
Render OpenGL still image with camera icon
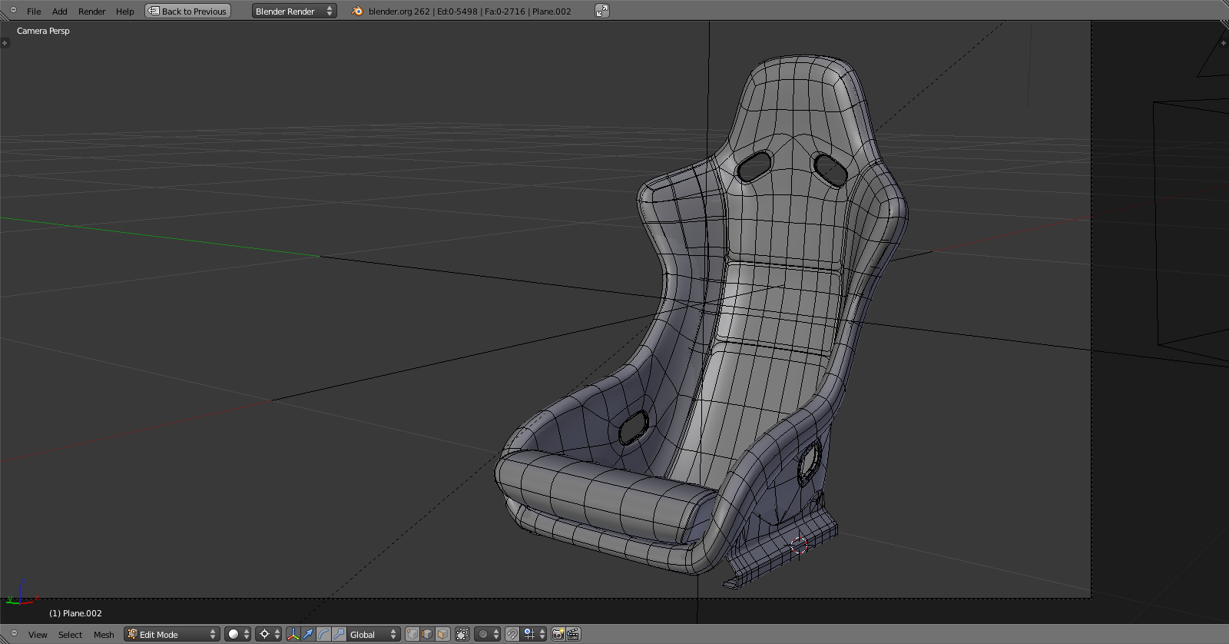point(558,634)
